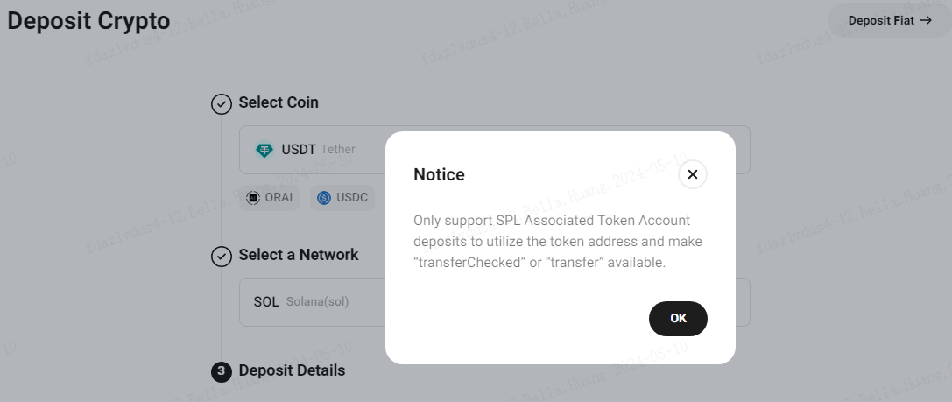
Task: Click the ORAI token icon
Action: pos(252,197)
